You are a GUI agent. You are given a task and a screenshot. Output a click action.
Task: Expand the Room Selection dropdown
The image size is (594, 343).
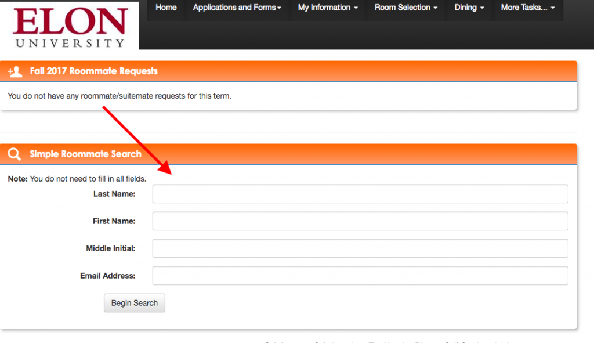point(405,8)
